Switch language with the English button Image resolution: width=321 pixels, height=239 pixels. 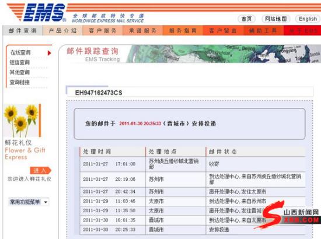coord(308,19)
